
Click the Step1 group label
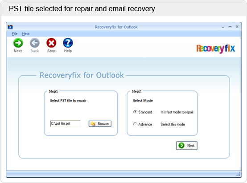pyautogui.click(x=53, y=91)
